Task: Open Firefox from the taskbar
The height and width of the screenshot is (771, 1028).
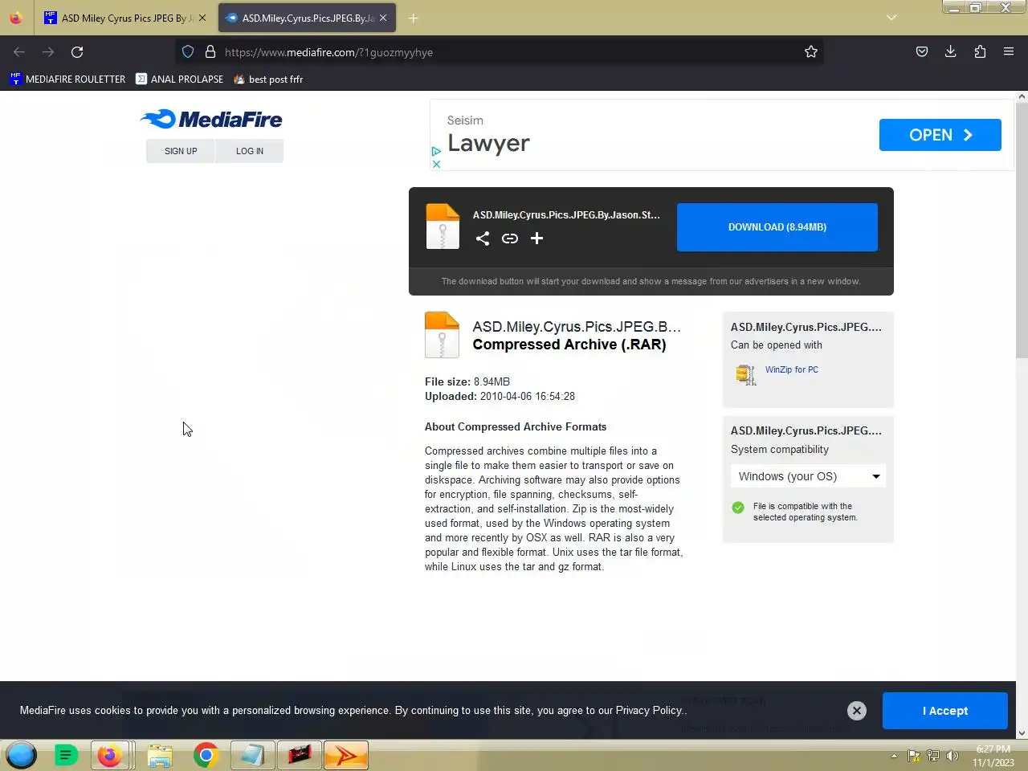Action: point(110,756)
